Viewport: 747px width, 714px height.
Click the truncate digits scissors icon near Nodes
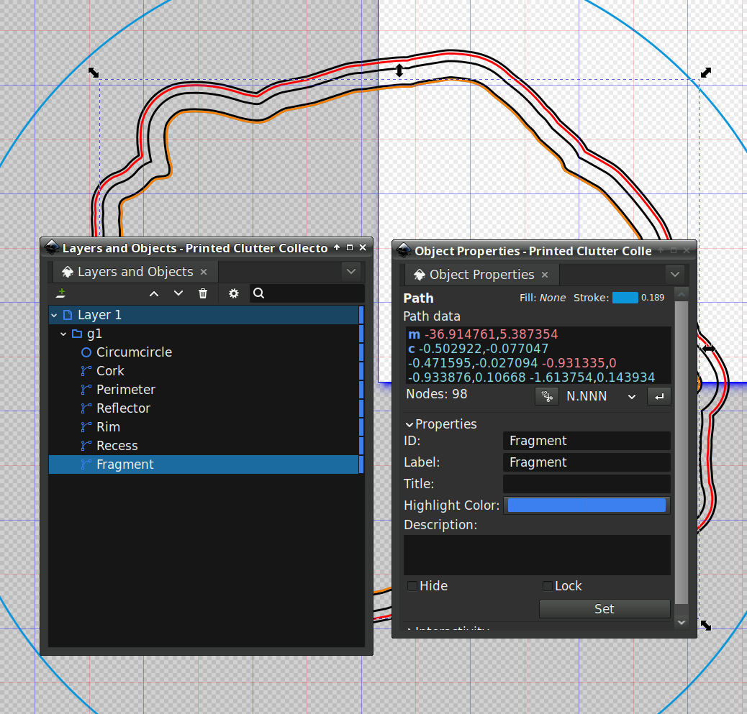[x=547, y=395]
